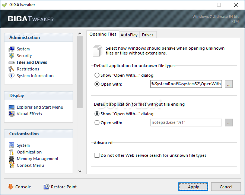245x195 pixels.
Task: Select Open with radio for unknown file types
Action: (x=97, y=84)
